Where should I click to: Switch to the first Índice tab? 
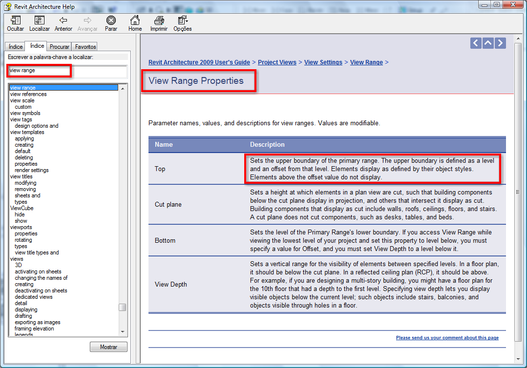(x=16, y=47)
